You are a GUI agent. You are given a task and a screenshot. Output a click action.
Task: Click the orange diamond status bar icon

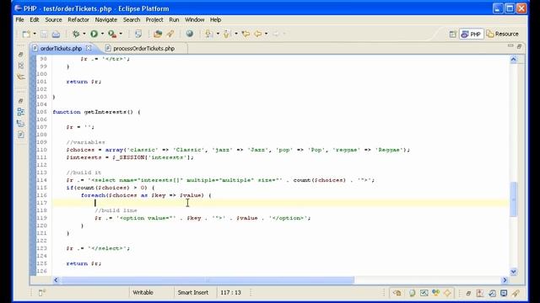click(x=447, y=293)
